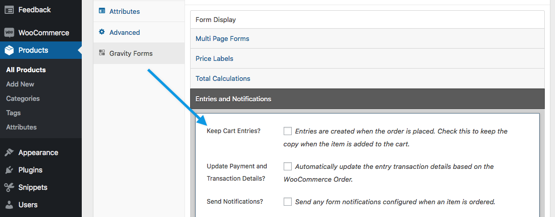Click the Appearance paintbrush icon
Viewport: 555px width, 217px height.
pyautogui.click(x=9, y=153)
